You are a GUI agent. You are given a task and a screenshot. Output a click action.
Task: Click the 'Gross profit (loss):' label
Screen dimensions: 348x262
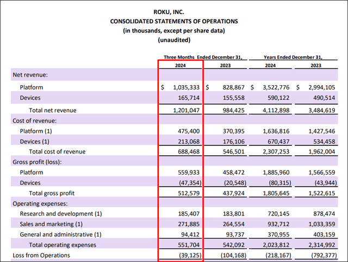[x=37, y=162]
